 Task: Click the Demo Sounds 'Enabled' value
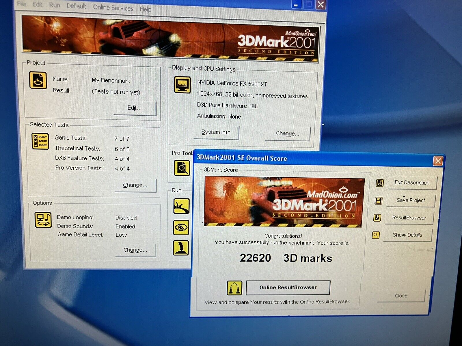point(125,227)
